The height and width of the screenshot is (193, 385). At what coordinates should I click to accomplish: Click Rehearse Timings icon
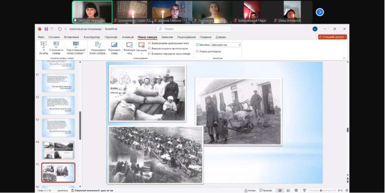(129, 45)
